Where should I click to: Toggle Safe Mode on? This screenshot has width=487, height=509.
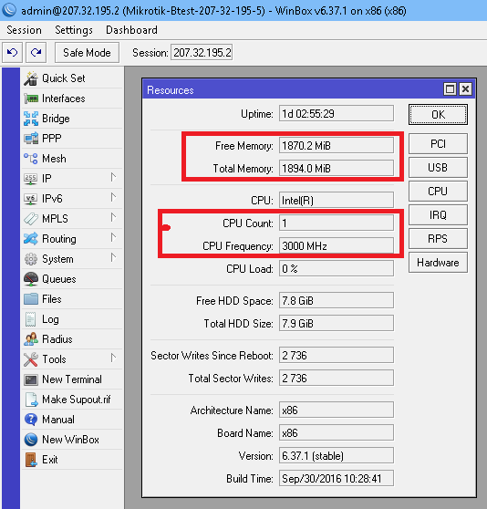point(87,53)
